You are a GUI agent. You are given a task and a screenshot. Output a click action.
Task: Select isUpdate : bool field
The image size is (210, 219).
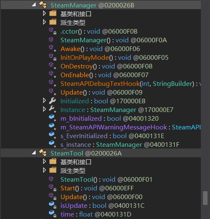click(102, 206)
